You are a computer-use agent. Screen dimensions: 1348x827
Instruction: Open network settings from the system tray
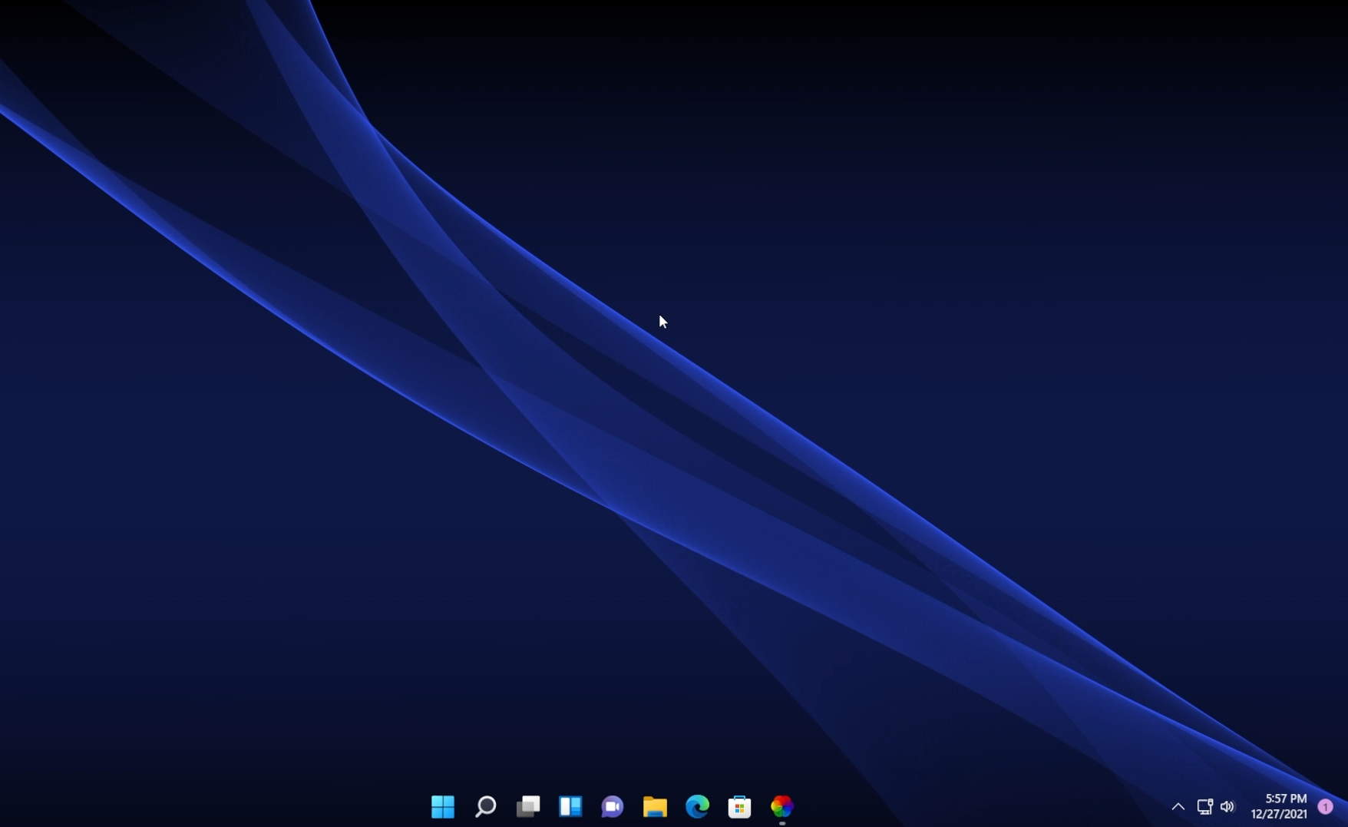pos(1205,807)
